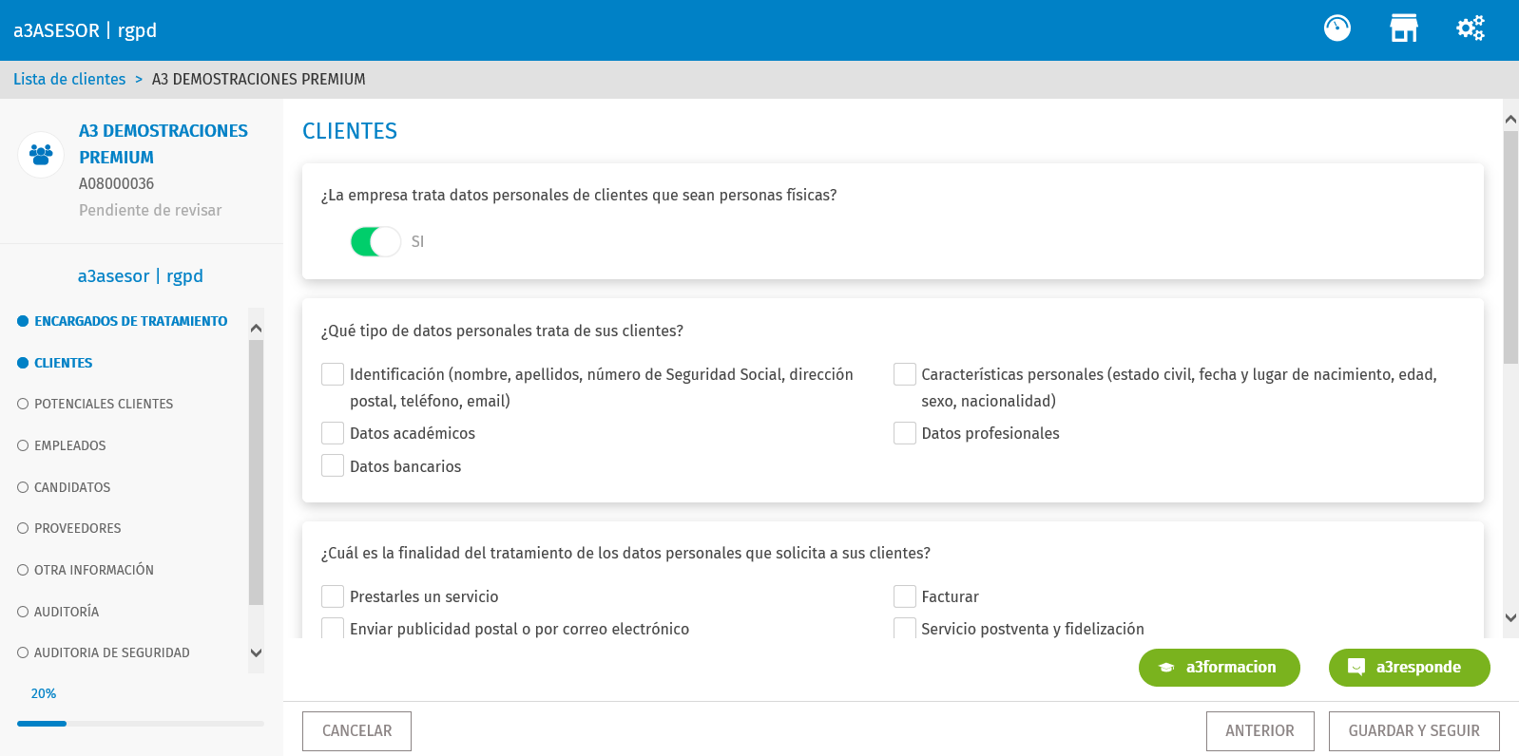
Task: Enable the Datos académicos checkbox
Action: [333, 433]
